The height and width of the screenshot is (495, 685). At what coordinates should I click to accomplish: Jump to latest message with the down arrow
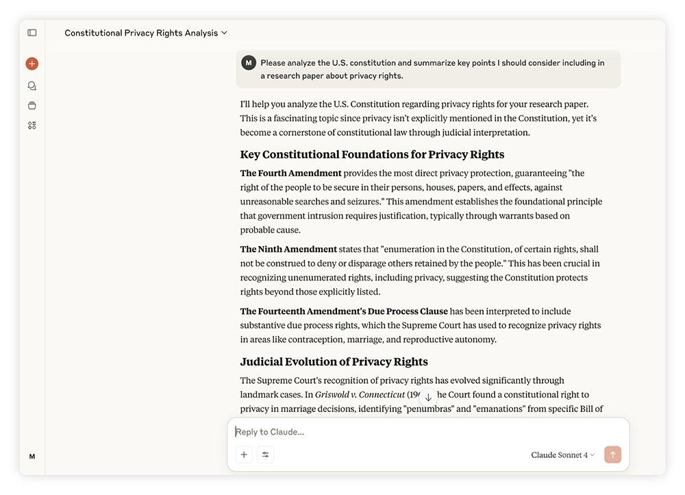428,396
